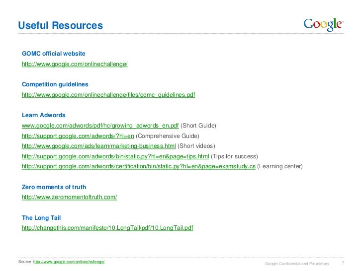Select the 'Learn Adwords' heading
362x271 pixels.
[x=44, y=115]
